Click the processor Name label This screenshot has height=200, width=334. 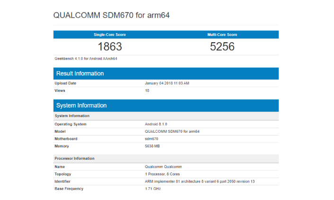tap(60, 167)
